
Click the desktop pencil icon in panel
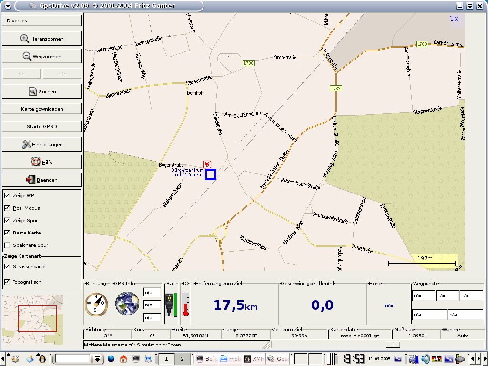point(30,359)
